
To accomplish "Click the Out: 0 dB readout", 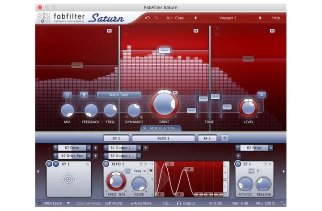I will (240, 203).
